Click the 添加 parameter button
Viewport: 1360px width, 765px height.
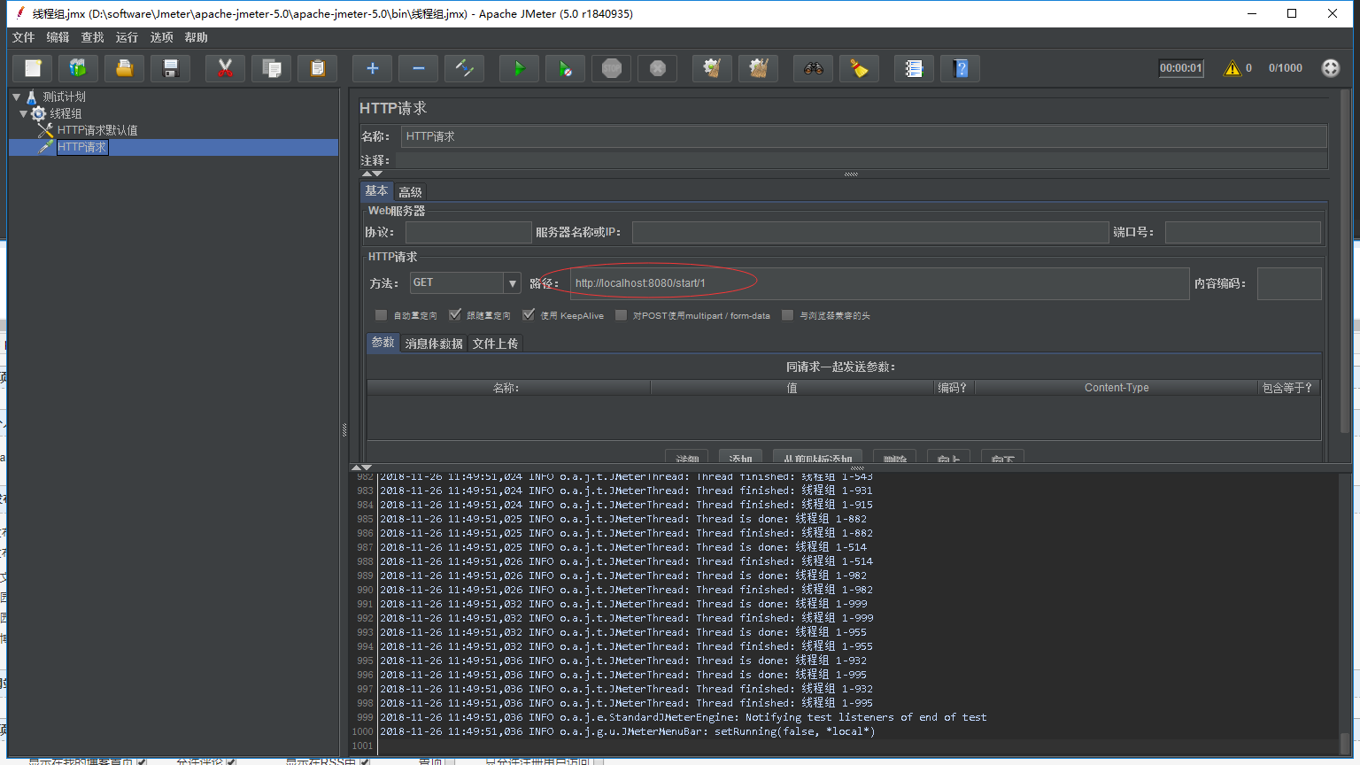click(740, 457)
